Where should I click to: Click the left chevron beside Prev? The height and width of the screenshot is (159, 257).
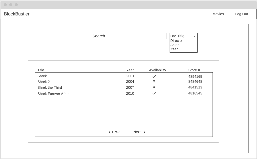coord(110,132)
